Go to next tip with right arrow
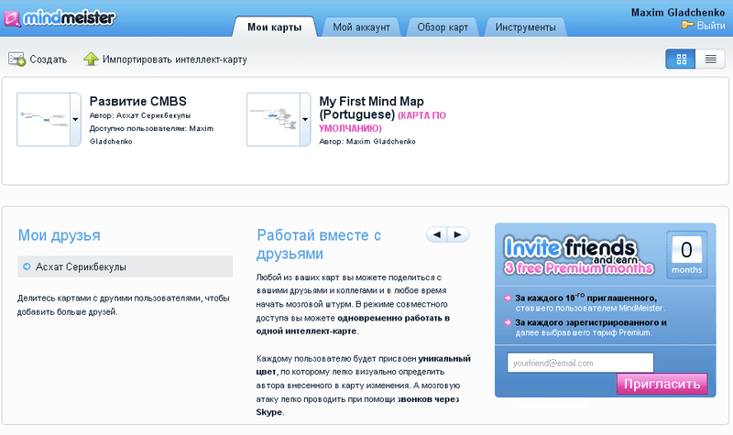 tap(458, 234)
